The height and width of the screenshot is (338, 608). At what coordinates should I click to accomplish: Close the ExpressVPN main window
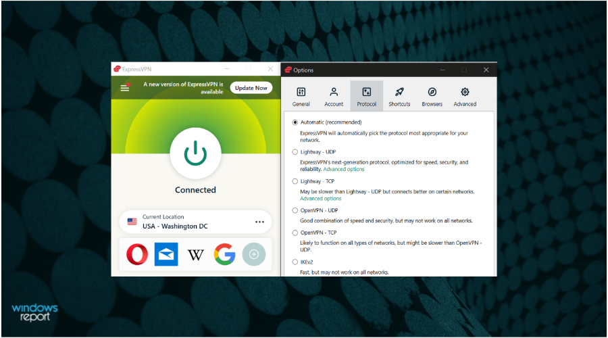tap(270, 69)
